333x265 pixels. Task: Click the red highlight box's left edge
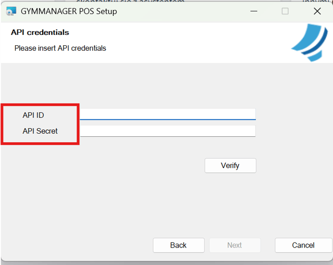point(1,124)
